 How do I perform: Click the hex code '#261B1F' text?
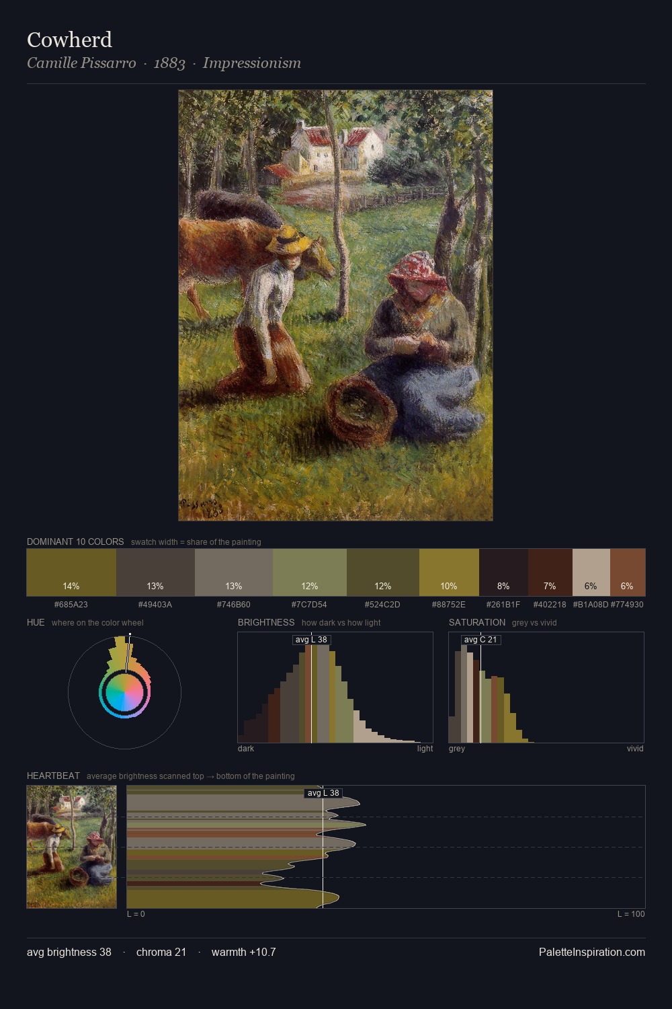[503, 605]
